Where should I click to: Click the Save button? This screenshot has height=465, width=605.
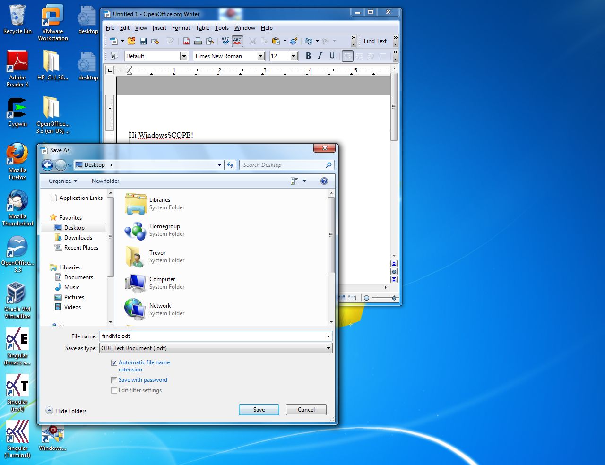(259, 410)
